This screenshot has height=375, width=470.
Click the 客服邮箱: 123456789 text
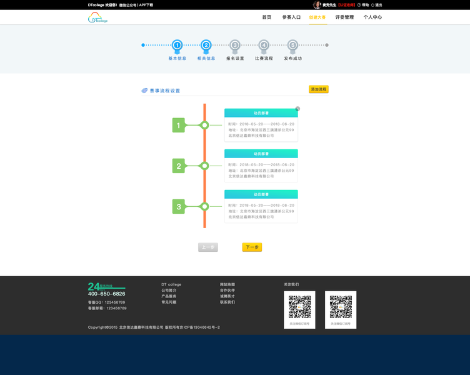coord(107,308)
